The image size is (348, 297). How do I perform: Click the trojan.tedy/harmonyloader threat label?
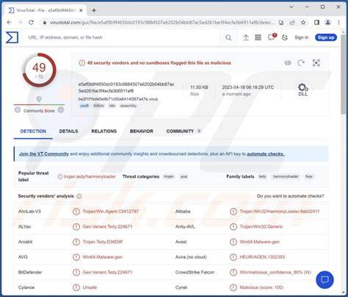[90, 176]
